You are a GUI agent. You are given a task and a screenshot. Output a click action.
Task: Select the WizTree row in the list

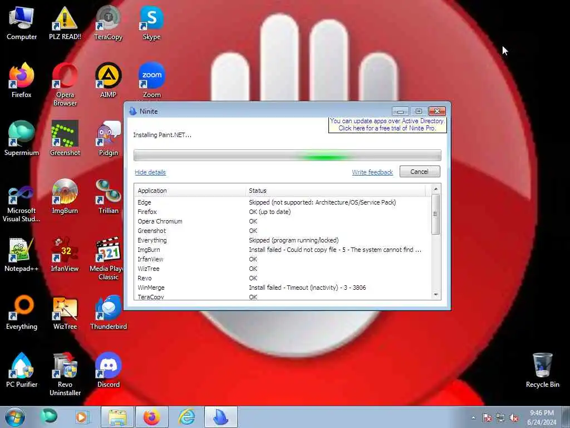282,268
